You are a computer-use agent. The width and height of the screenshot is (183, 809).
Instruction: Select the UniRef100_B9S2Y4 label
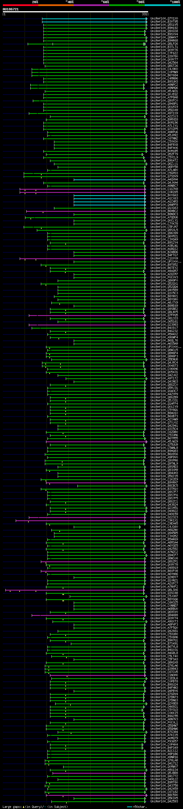click(164, 242)
